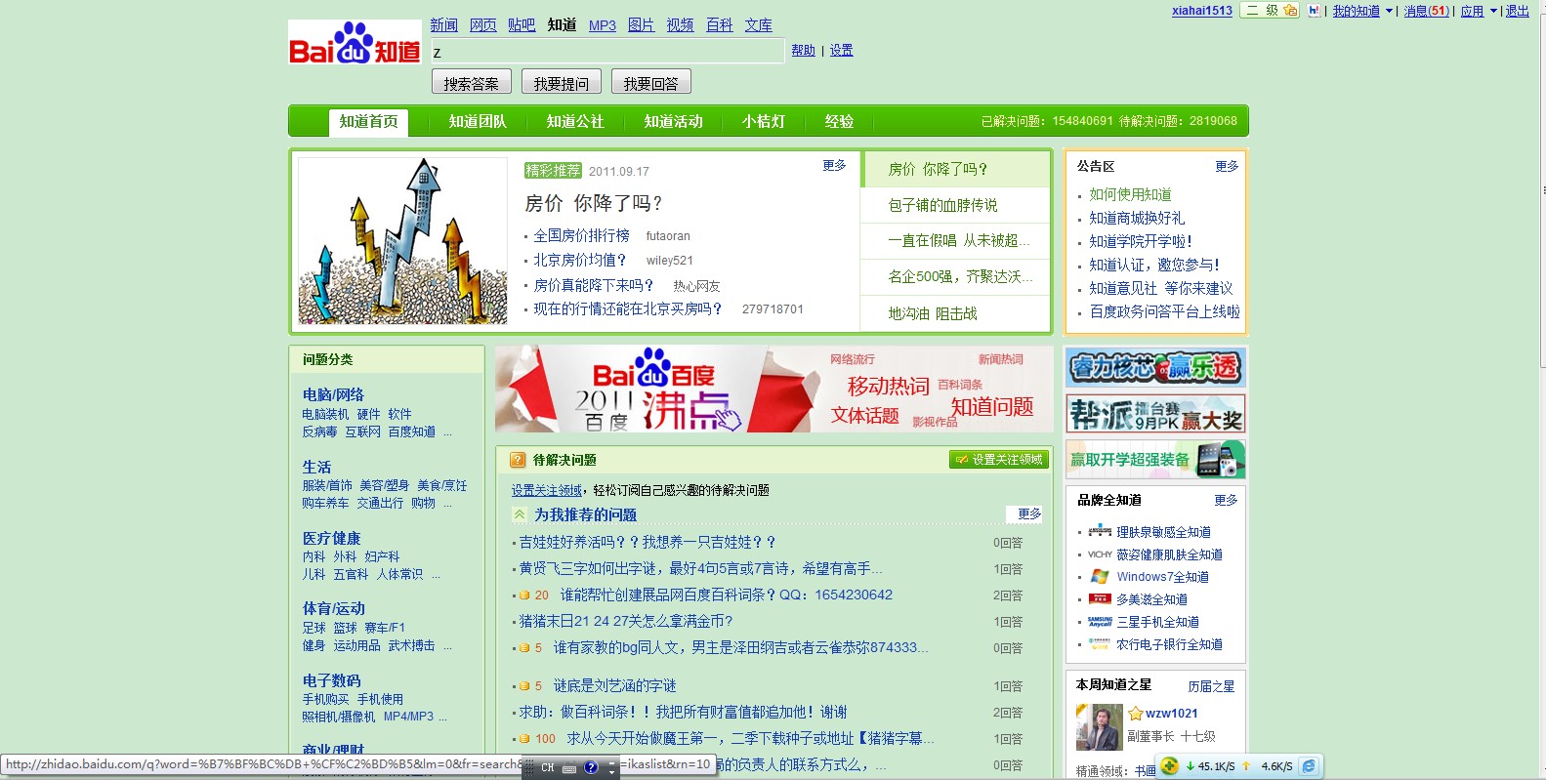The height and width of the screenshot is (780, 1546).
Task: Open the 历届之星 link
Action: pos(1211,686)
